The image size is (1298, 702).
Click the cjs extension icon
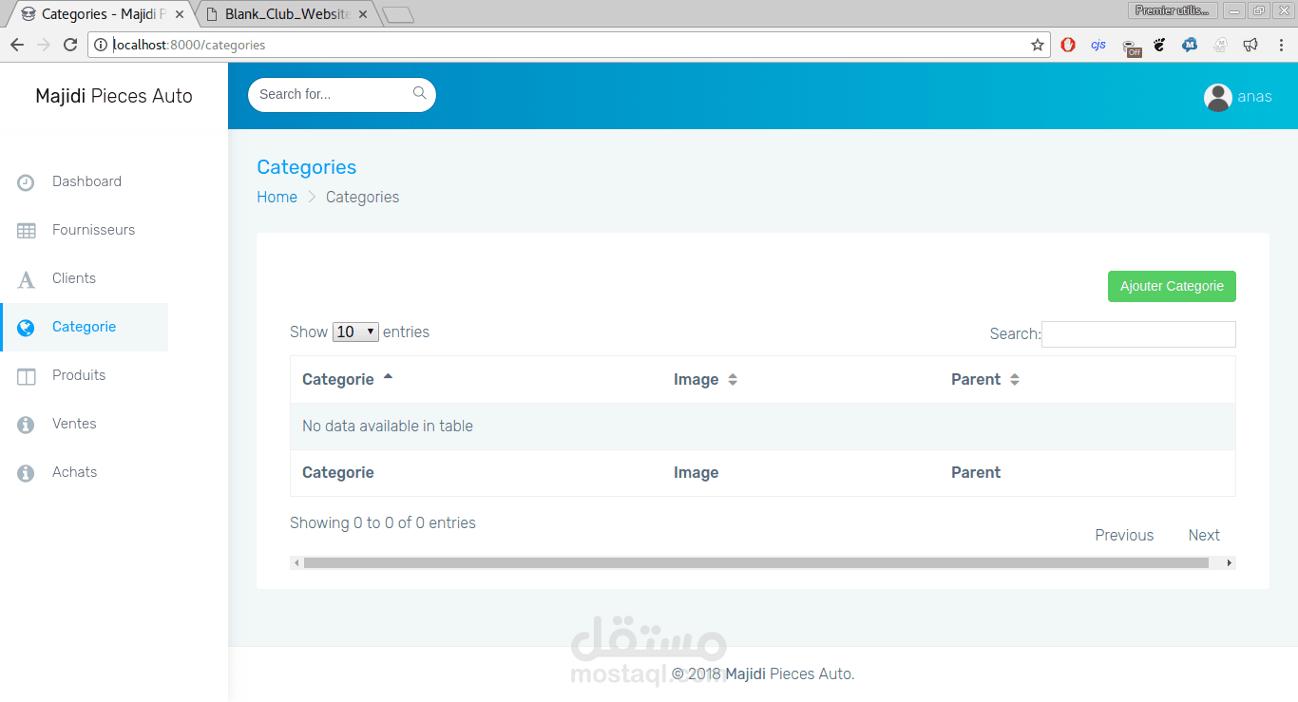pyautogui.click(x=1098, y=45)
